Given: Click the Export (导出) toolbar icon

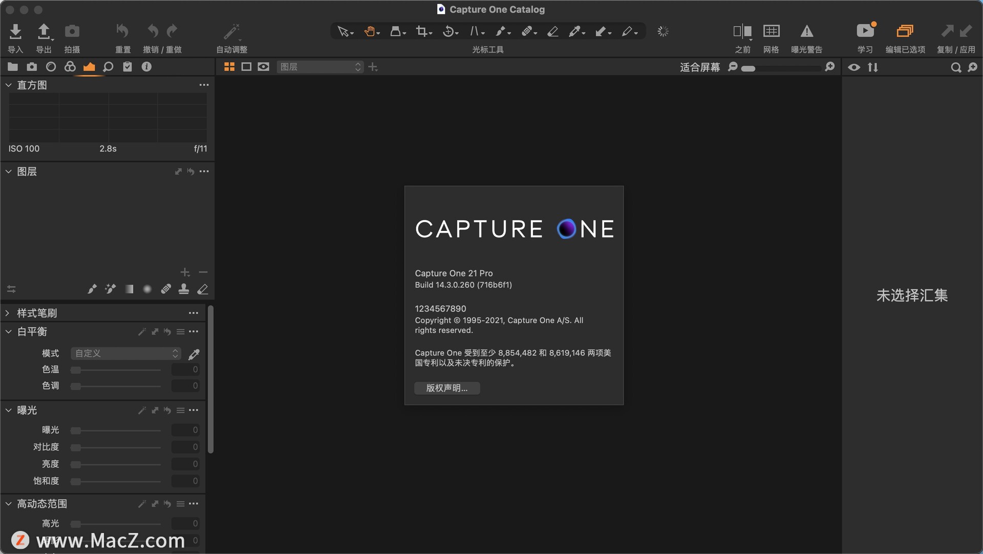Looking at the screenshot, I should tap(44, 31).
